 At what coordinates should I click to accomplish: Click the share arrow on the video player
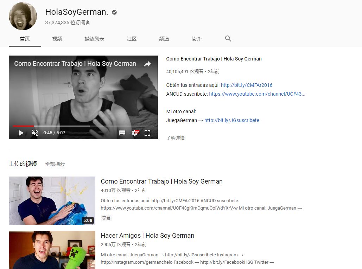click(147, 64)
